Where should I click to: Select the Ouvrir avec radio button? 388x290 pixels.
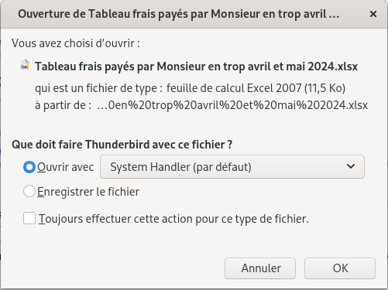(29, 167)
